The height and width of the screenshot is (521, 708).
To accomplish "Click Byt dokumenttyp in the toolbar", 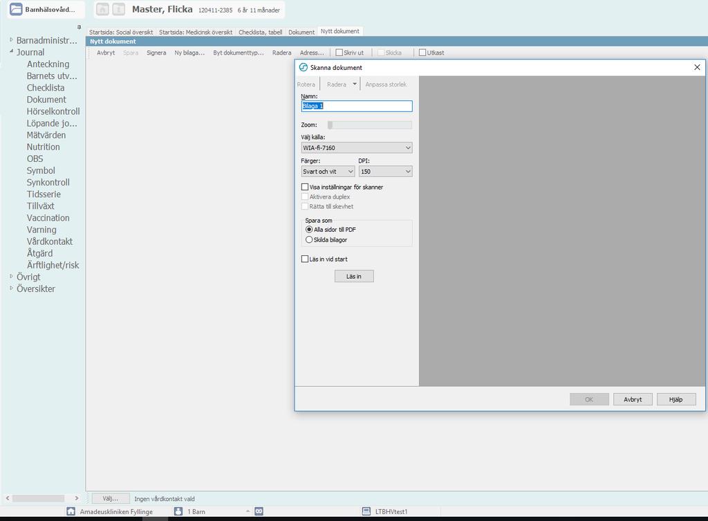I will pos(239,53).
